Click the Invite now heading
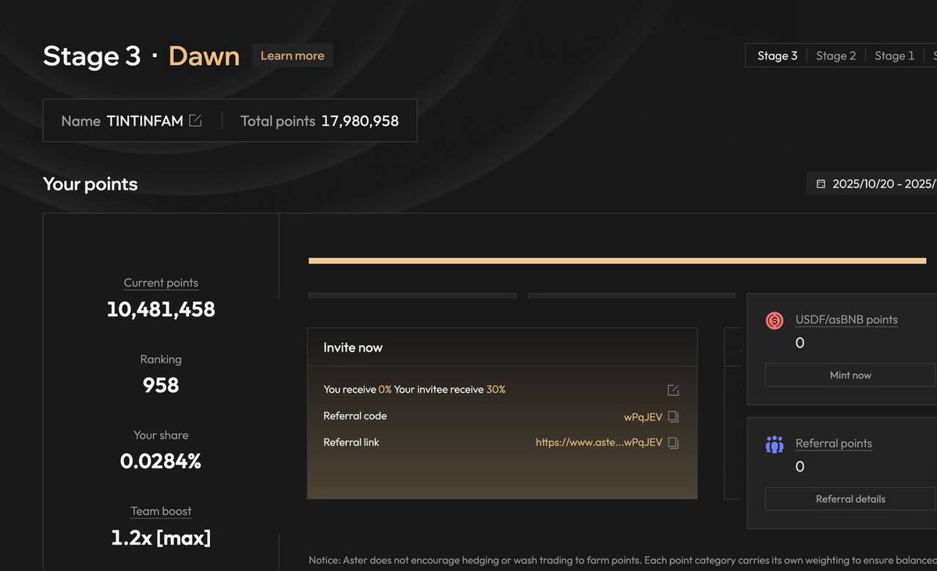937x571 pixels. [x=353, y=348]
